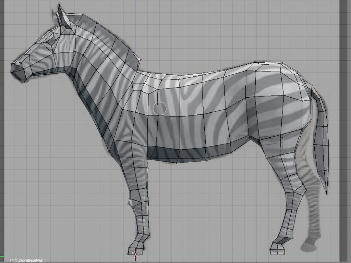This screenshot has height=263, width=351.
Task: Click the dark vertical strip at left edge
Action: [x=2, y=130]
